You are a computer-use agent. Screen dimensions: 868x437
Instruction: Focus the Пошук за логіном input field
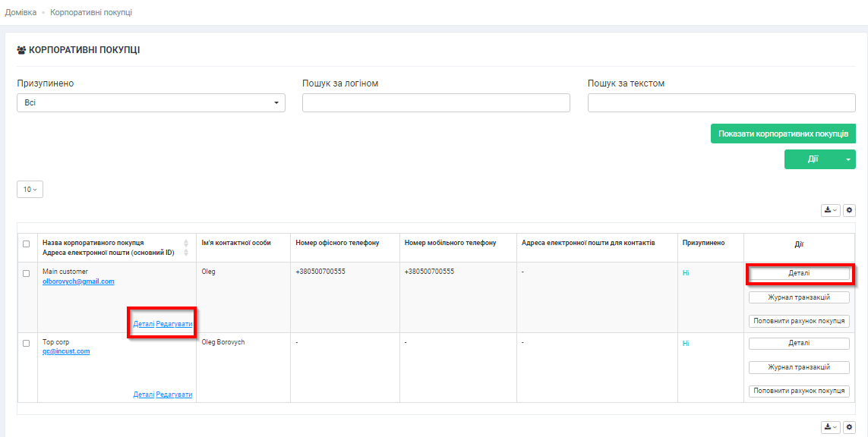tap(436, 103)
